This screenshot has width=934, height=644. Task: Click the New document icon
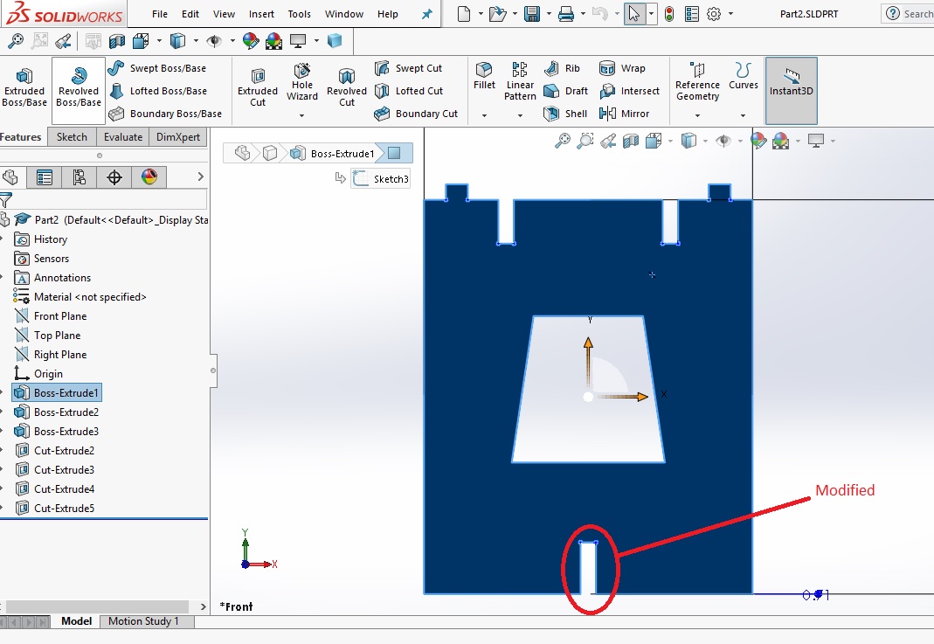click(463, 14)
